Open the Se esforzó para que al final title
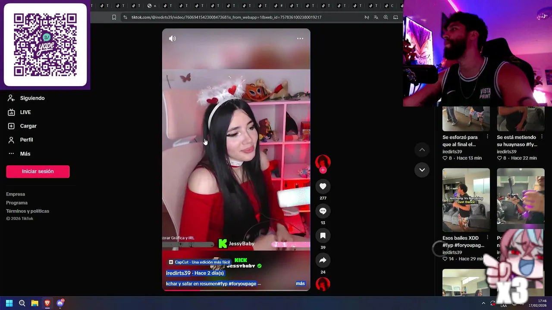552x310 pixels. tap(460, 141)
